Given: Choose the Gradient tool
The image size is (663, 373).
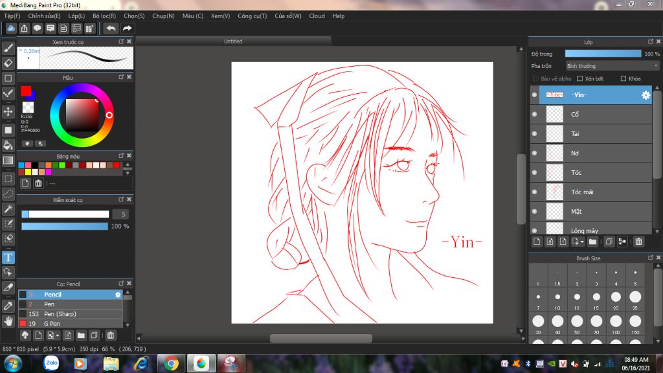Looking at the screenshot, I should (8, 161).
